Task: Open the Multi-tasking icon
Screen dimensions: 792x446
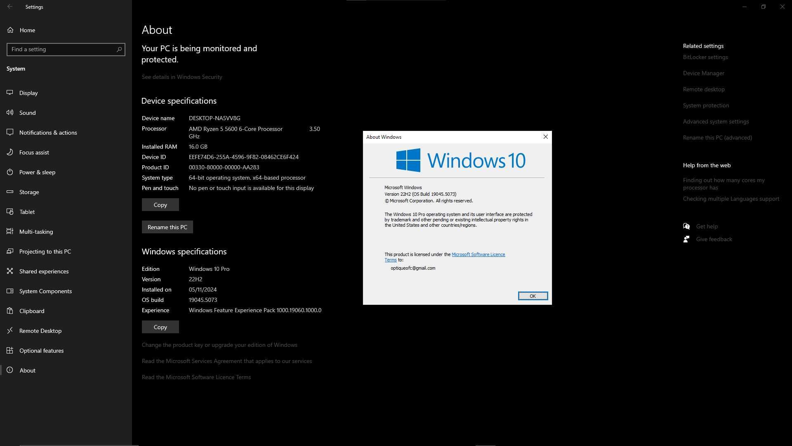Action: coord(10,231)
